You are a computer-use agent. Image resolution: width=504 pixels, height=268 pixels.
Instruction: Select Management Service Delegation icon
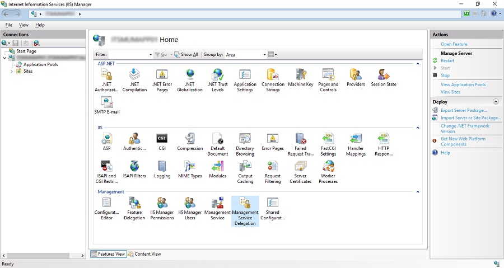pyautogui.click(x=245, y=211)
